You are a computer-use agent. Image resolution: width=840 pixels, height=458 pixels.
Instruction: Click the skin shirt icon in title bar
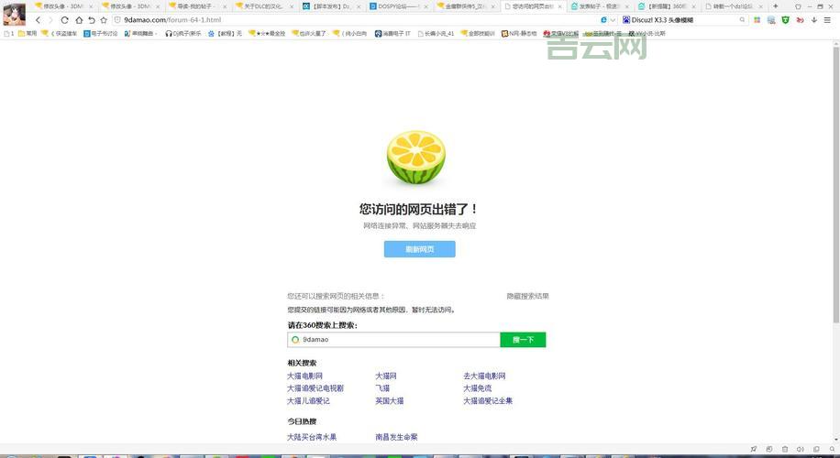(x=798, y=6)
